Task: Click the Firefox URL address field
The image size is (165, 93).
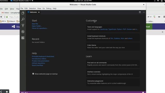Action: pos(14,17)
